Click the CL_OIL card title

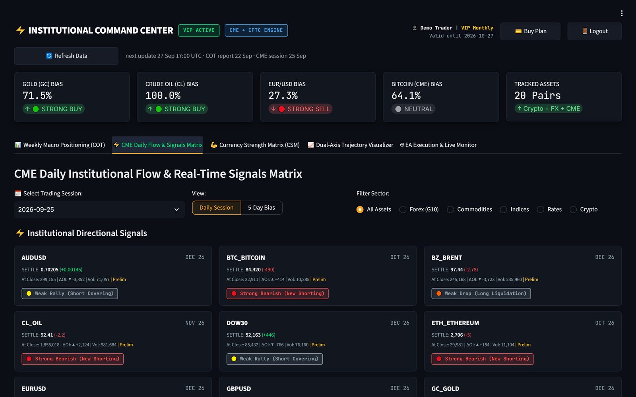(32, 323)
